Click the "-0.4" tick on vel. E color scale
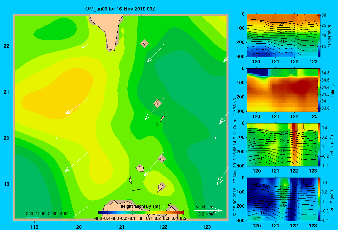The height and width of the screenshot is (230, 338). point(325,220)
